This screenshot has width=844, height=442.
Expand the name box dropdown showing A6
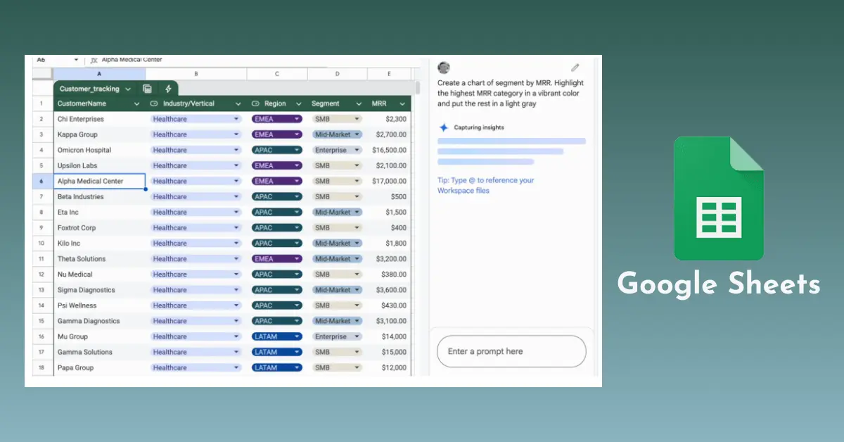pos(76,60)
